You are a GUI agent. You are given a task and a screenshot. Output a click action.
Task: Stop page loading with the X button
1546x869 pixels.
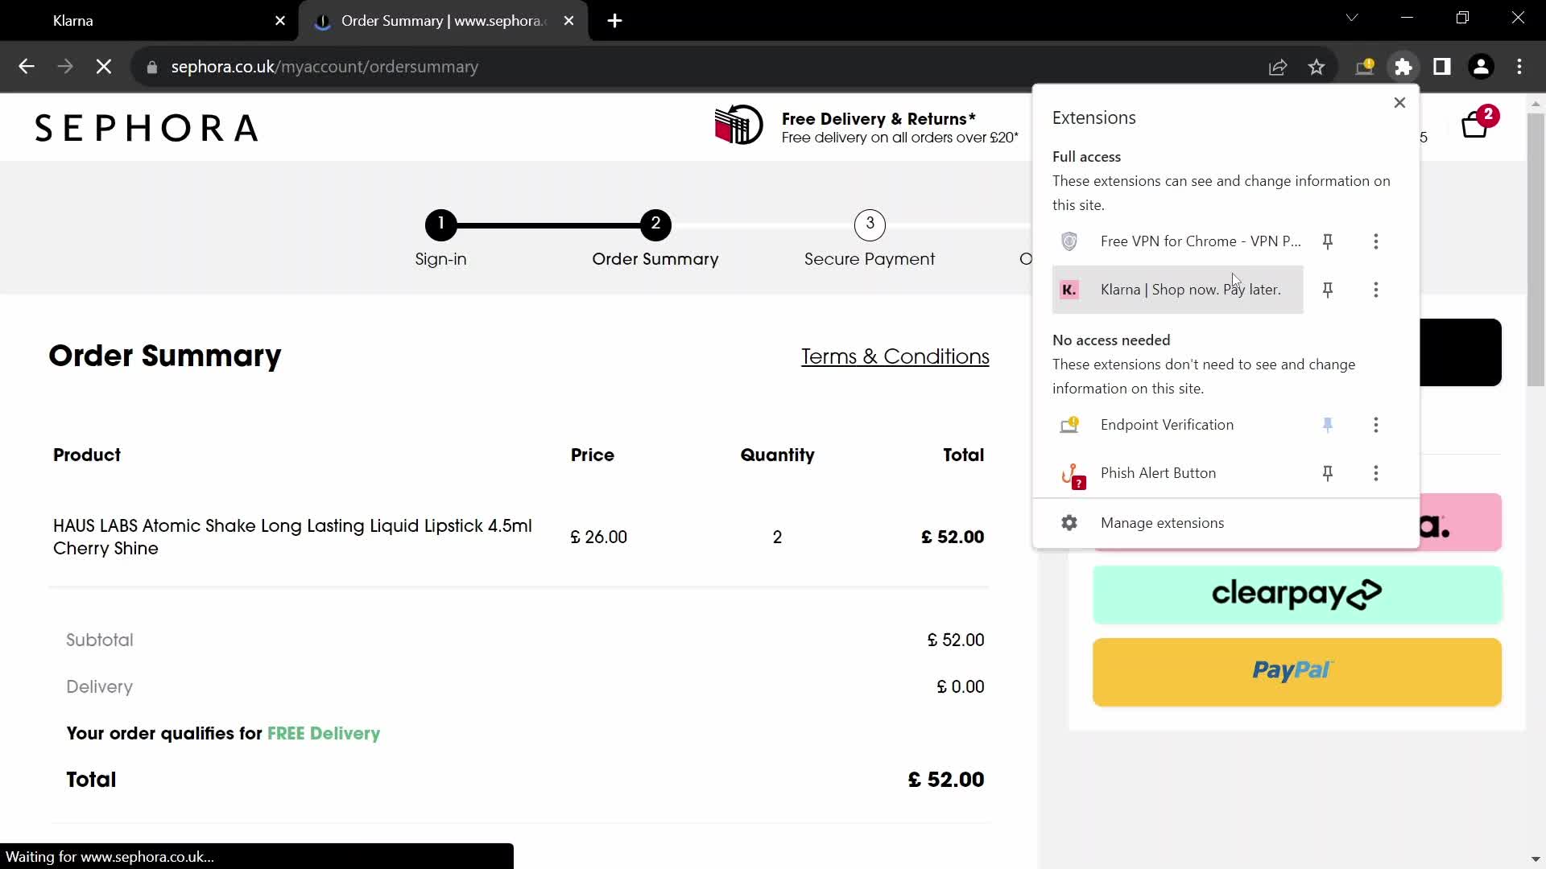104,67
